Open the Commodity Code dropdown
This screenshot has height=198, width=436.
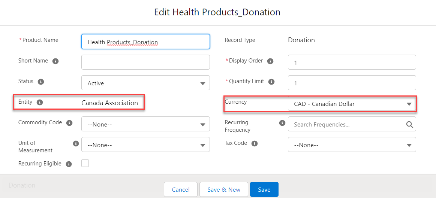pyautogui.click(x=145, y=124)
